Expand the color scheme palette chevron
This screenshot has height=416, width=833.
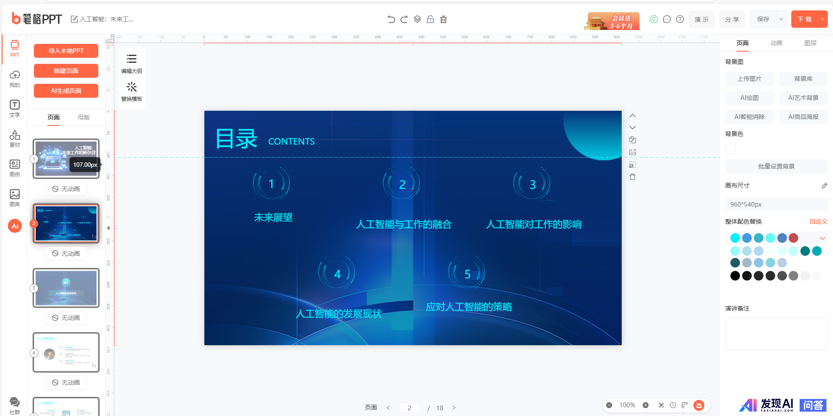coord(823,238)
